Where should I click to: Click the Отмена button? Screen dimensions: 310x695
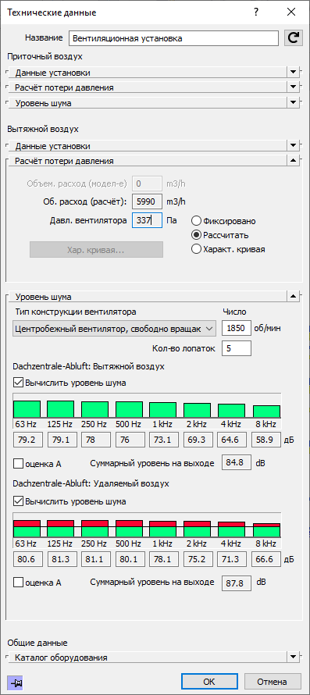(272, 681)
